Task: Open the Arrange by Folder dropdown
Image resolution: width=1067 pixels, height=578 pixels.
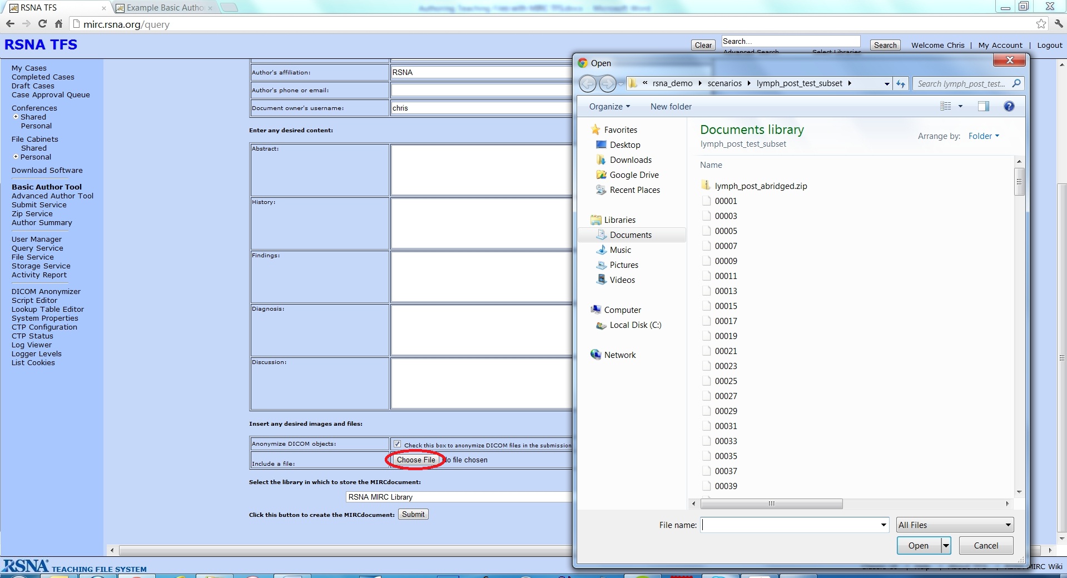Action: tap(984, 136)
